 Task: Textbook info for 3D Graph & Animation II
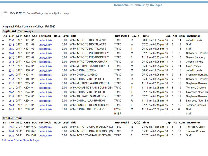pos(45,96)
